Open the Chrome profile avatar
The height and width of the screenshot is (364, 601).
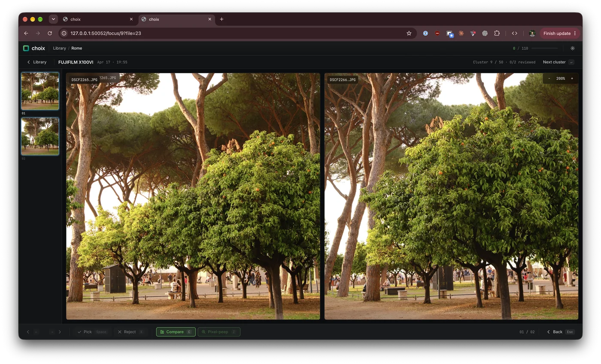pyautogui.click(x=532, y=33)
